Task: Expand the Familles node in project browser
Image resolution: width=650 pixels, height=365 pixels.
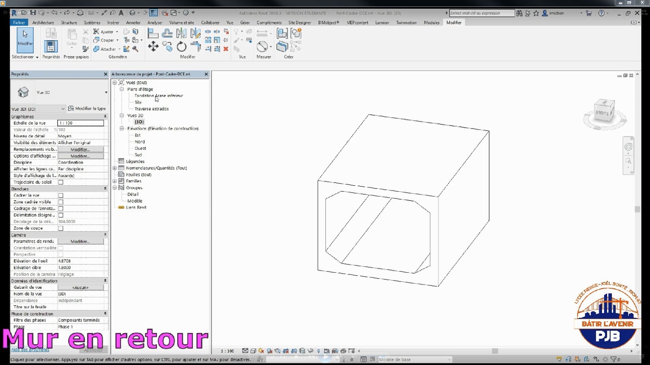Action: pos(115,181)
